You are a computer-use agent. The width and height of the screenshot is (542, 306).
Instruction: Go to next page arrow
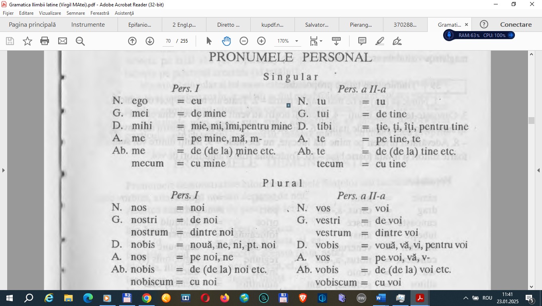[x=150, y=41]
